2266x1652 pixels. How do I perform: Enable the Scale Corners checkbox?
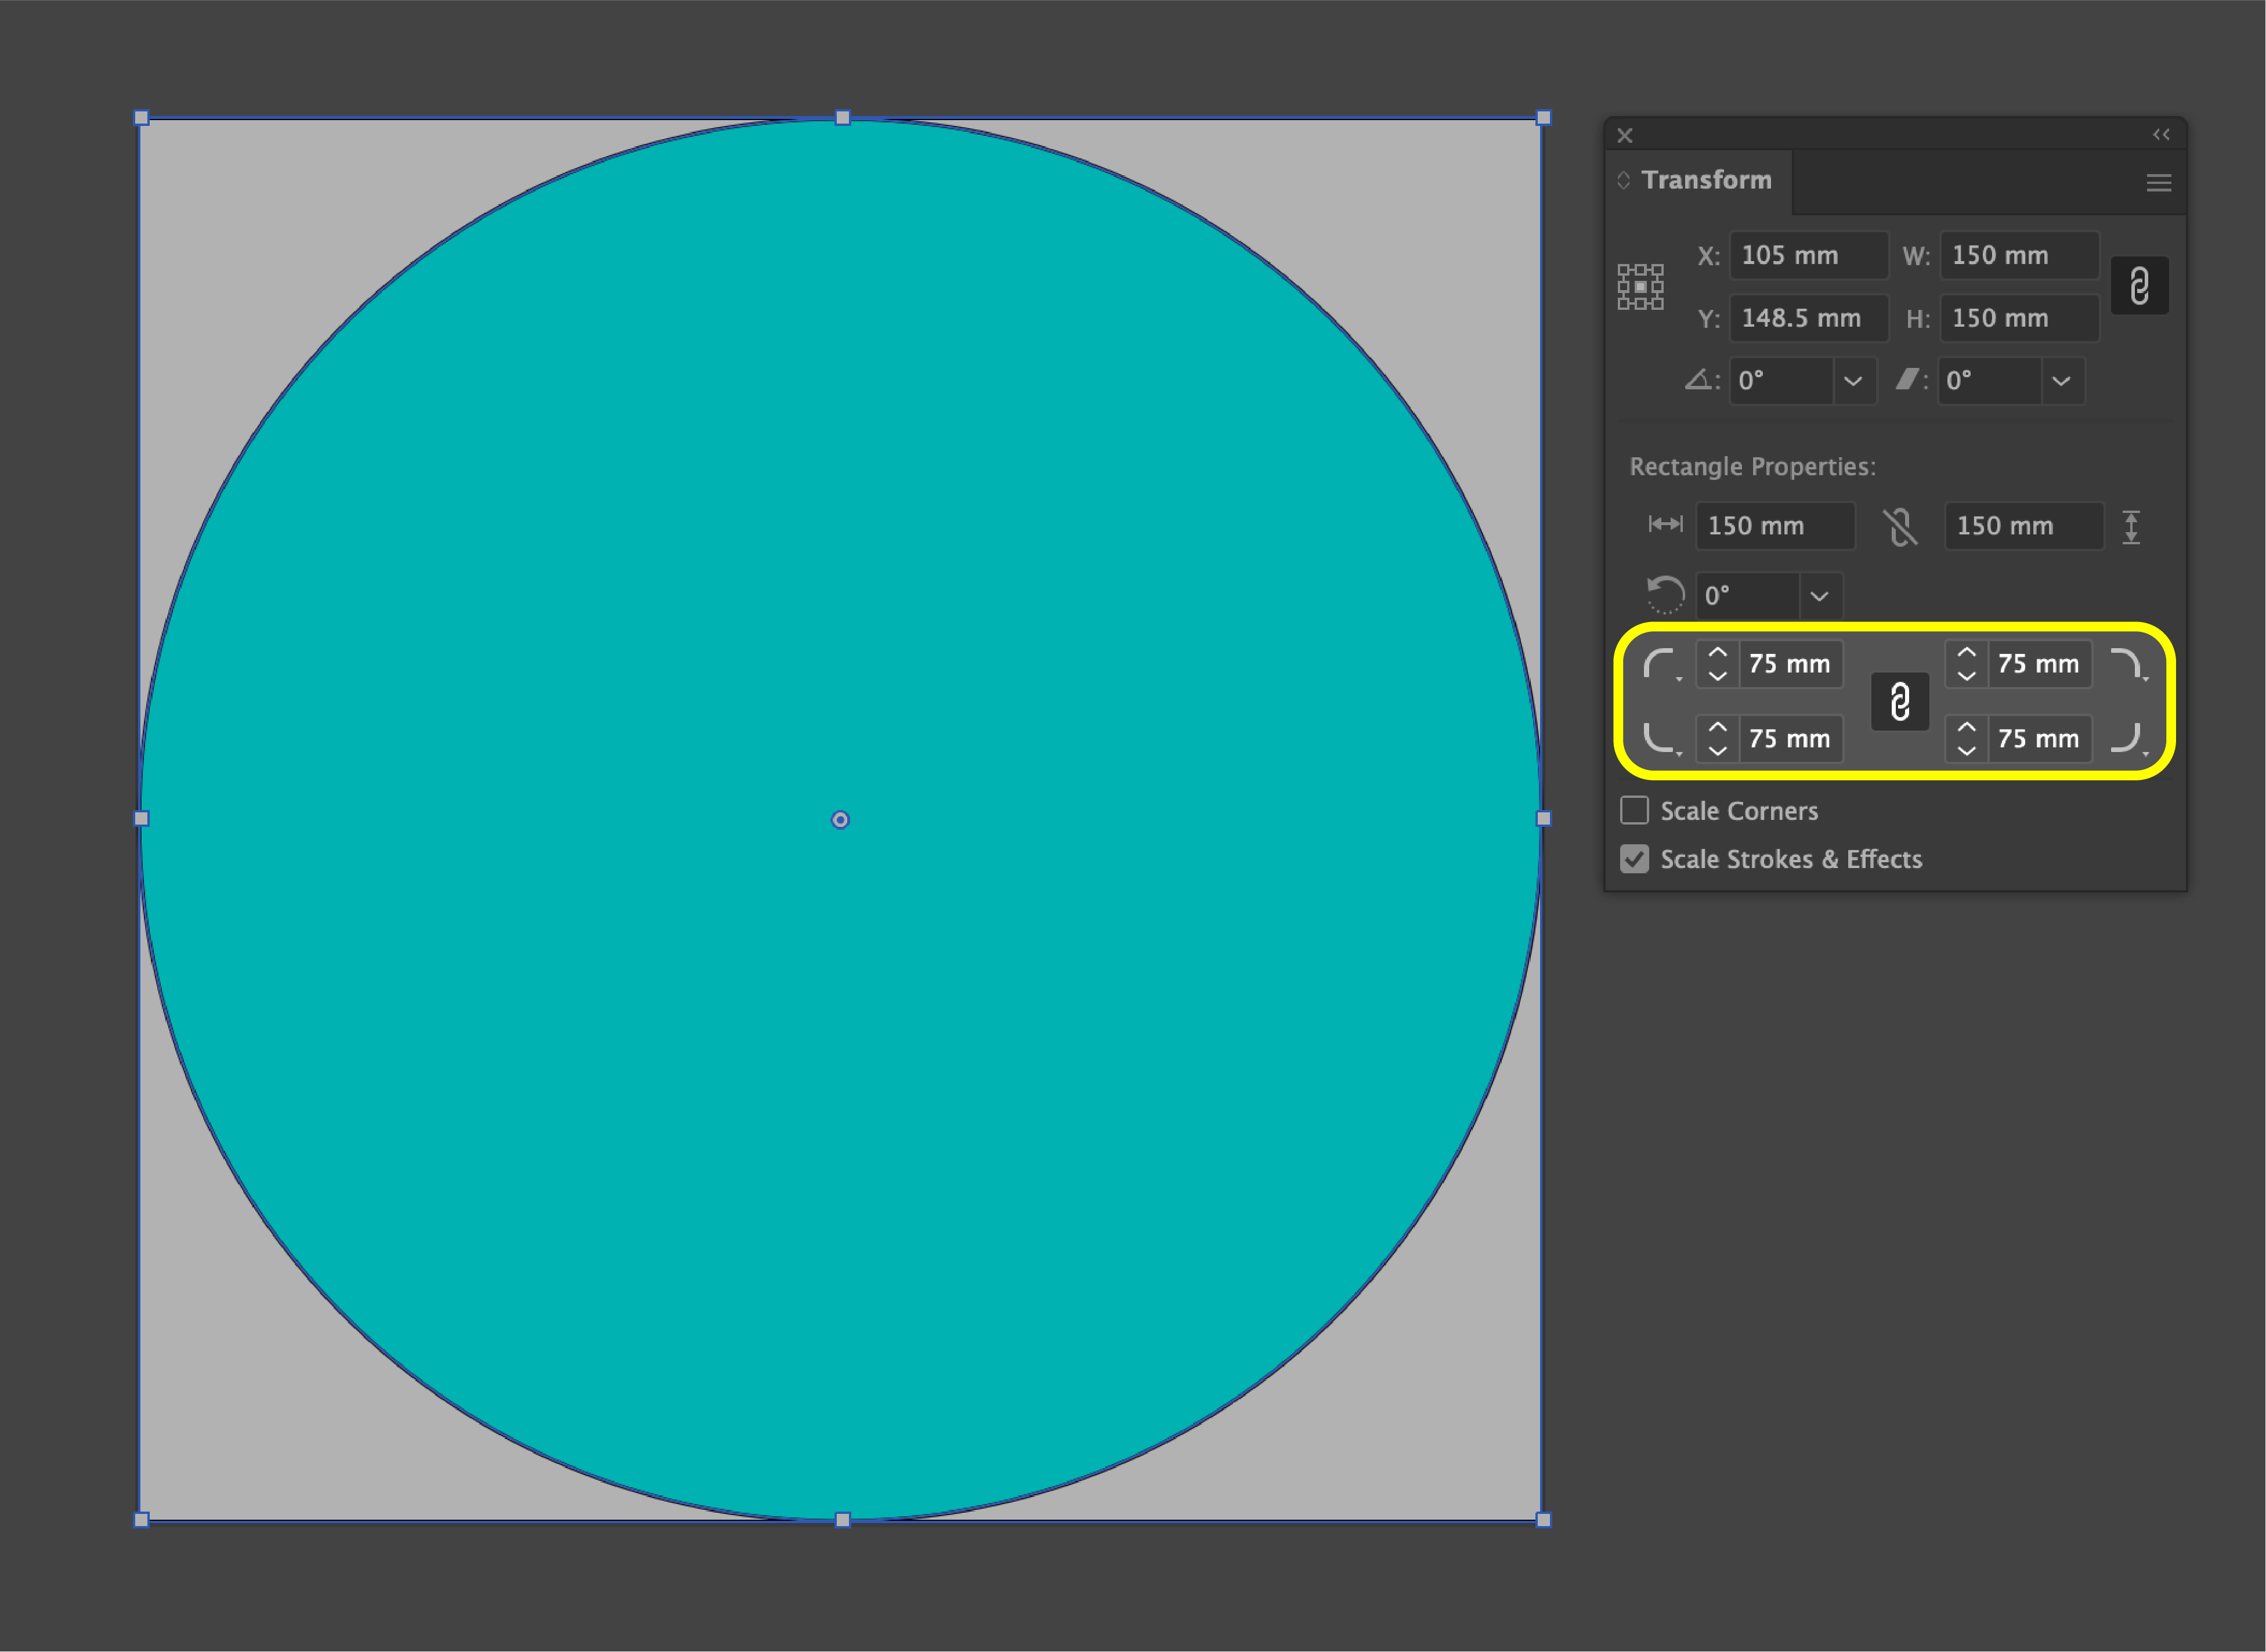(x=1634, y=810)
